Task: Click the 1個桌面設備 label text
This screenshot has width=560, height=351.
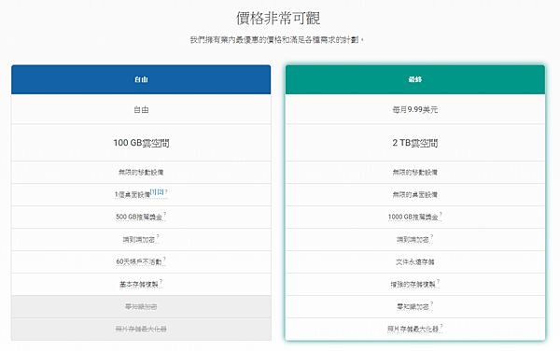Action: pos(133,195)
